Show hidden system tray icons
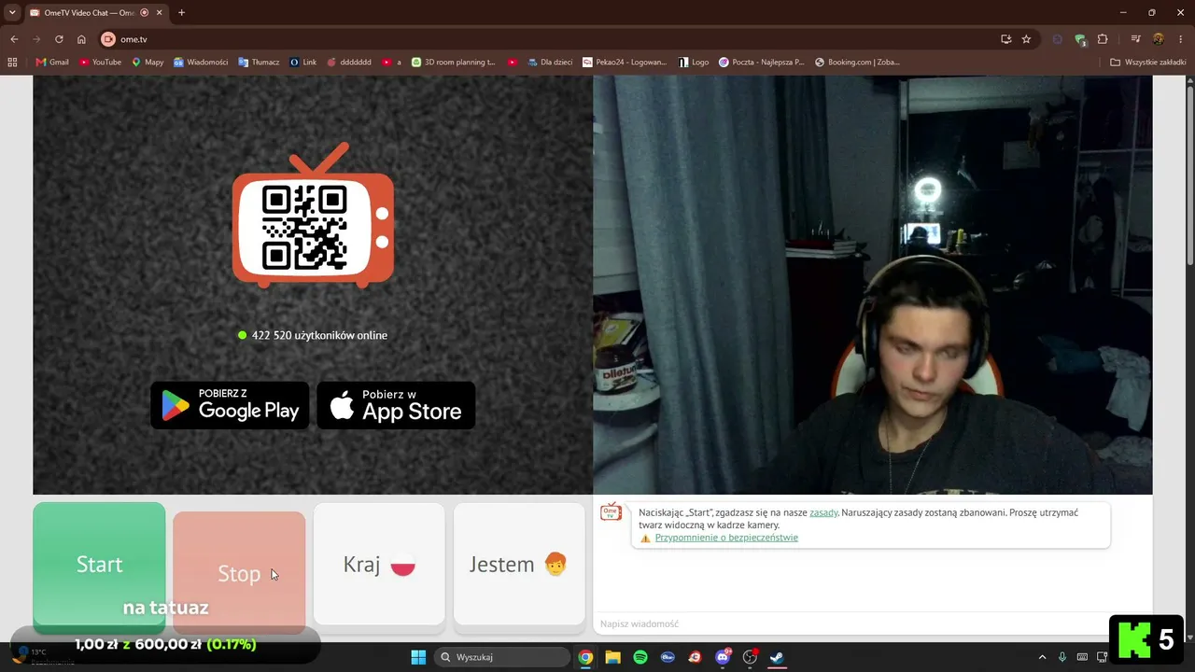Image resolution: width=1195 pixels, height=672 pixels. (x=1043, y=657)
